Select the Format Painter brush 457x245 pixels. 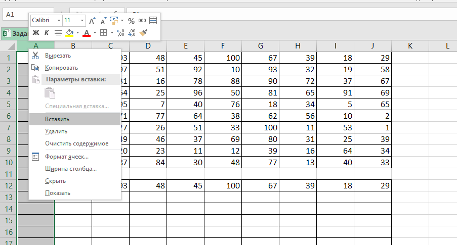143,33
